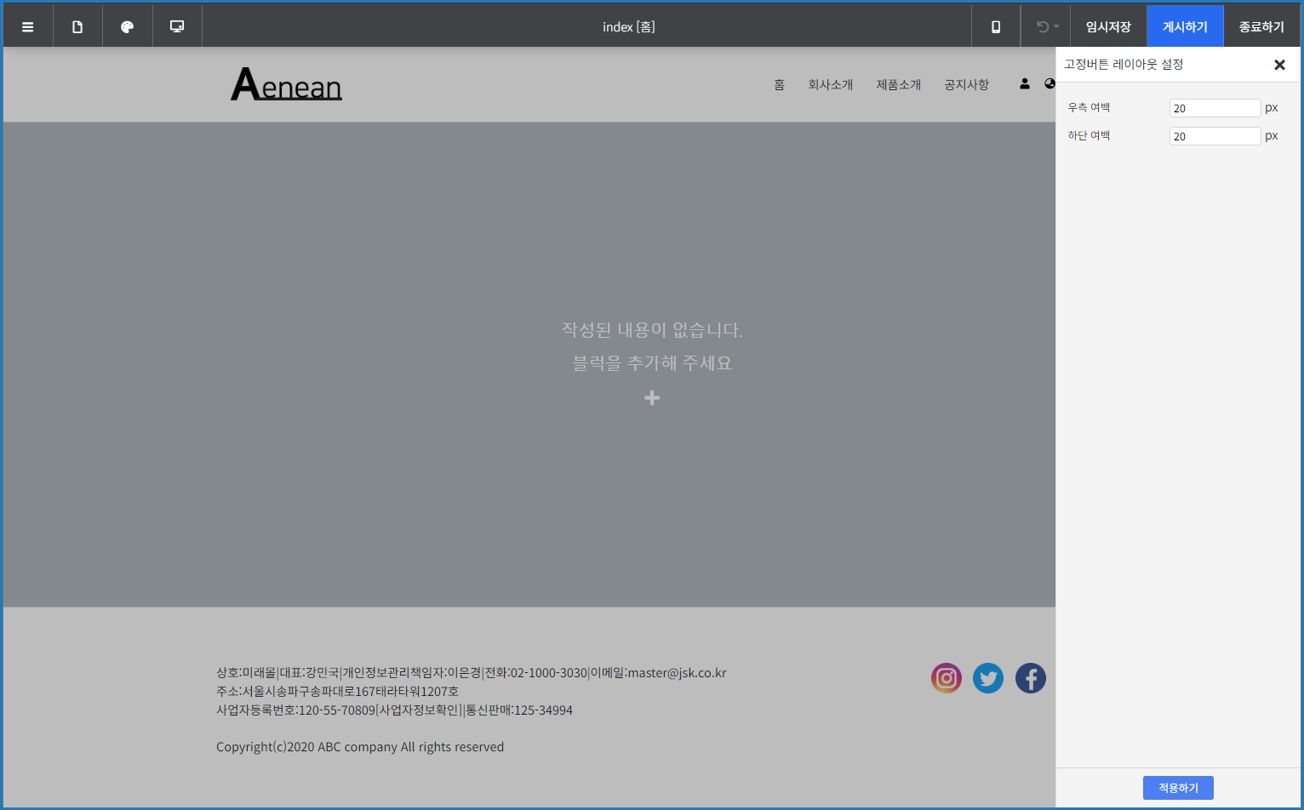The width and height of the screenshot is (1304, 810).
Task: Open the hamburger menu in top toolbar
Action: 28,27
